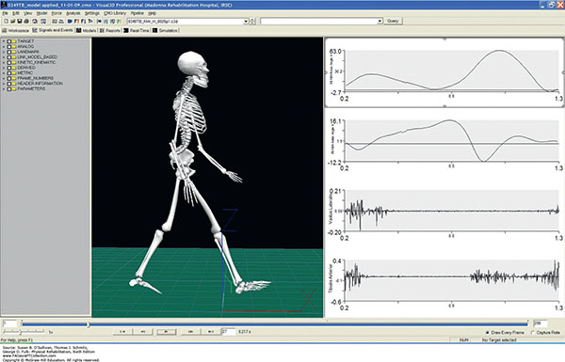Screen dimensions: 565x362
Task: Click the current frame number input field
Action: [229, 331]
